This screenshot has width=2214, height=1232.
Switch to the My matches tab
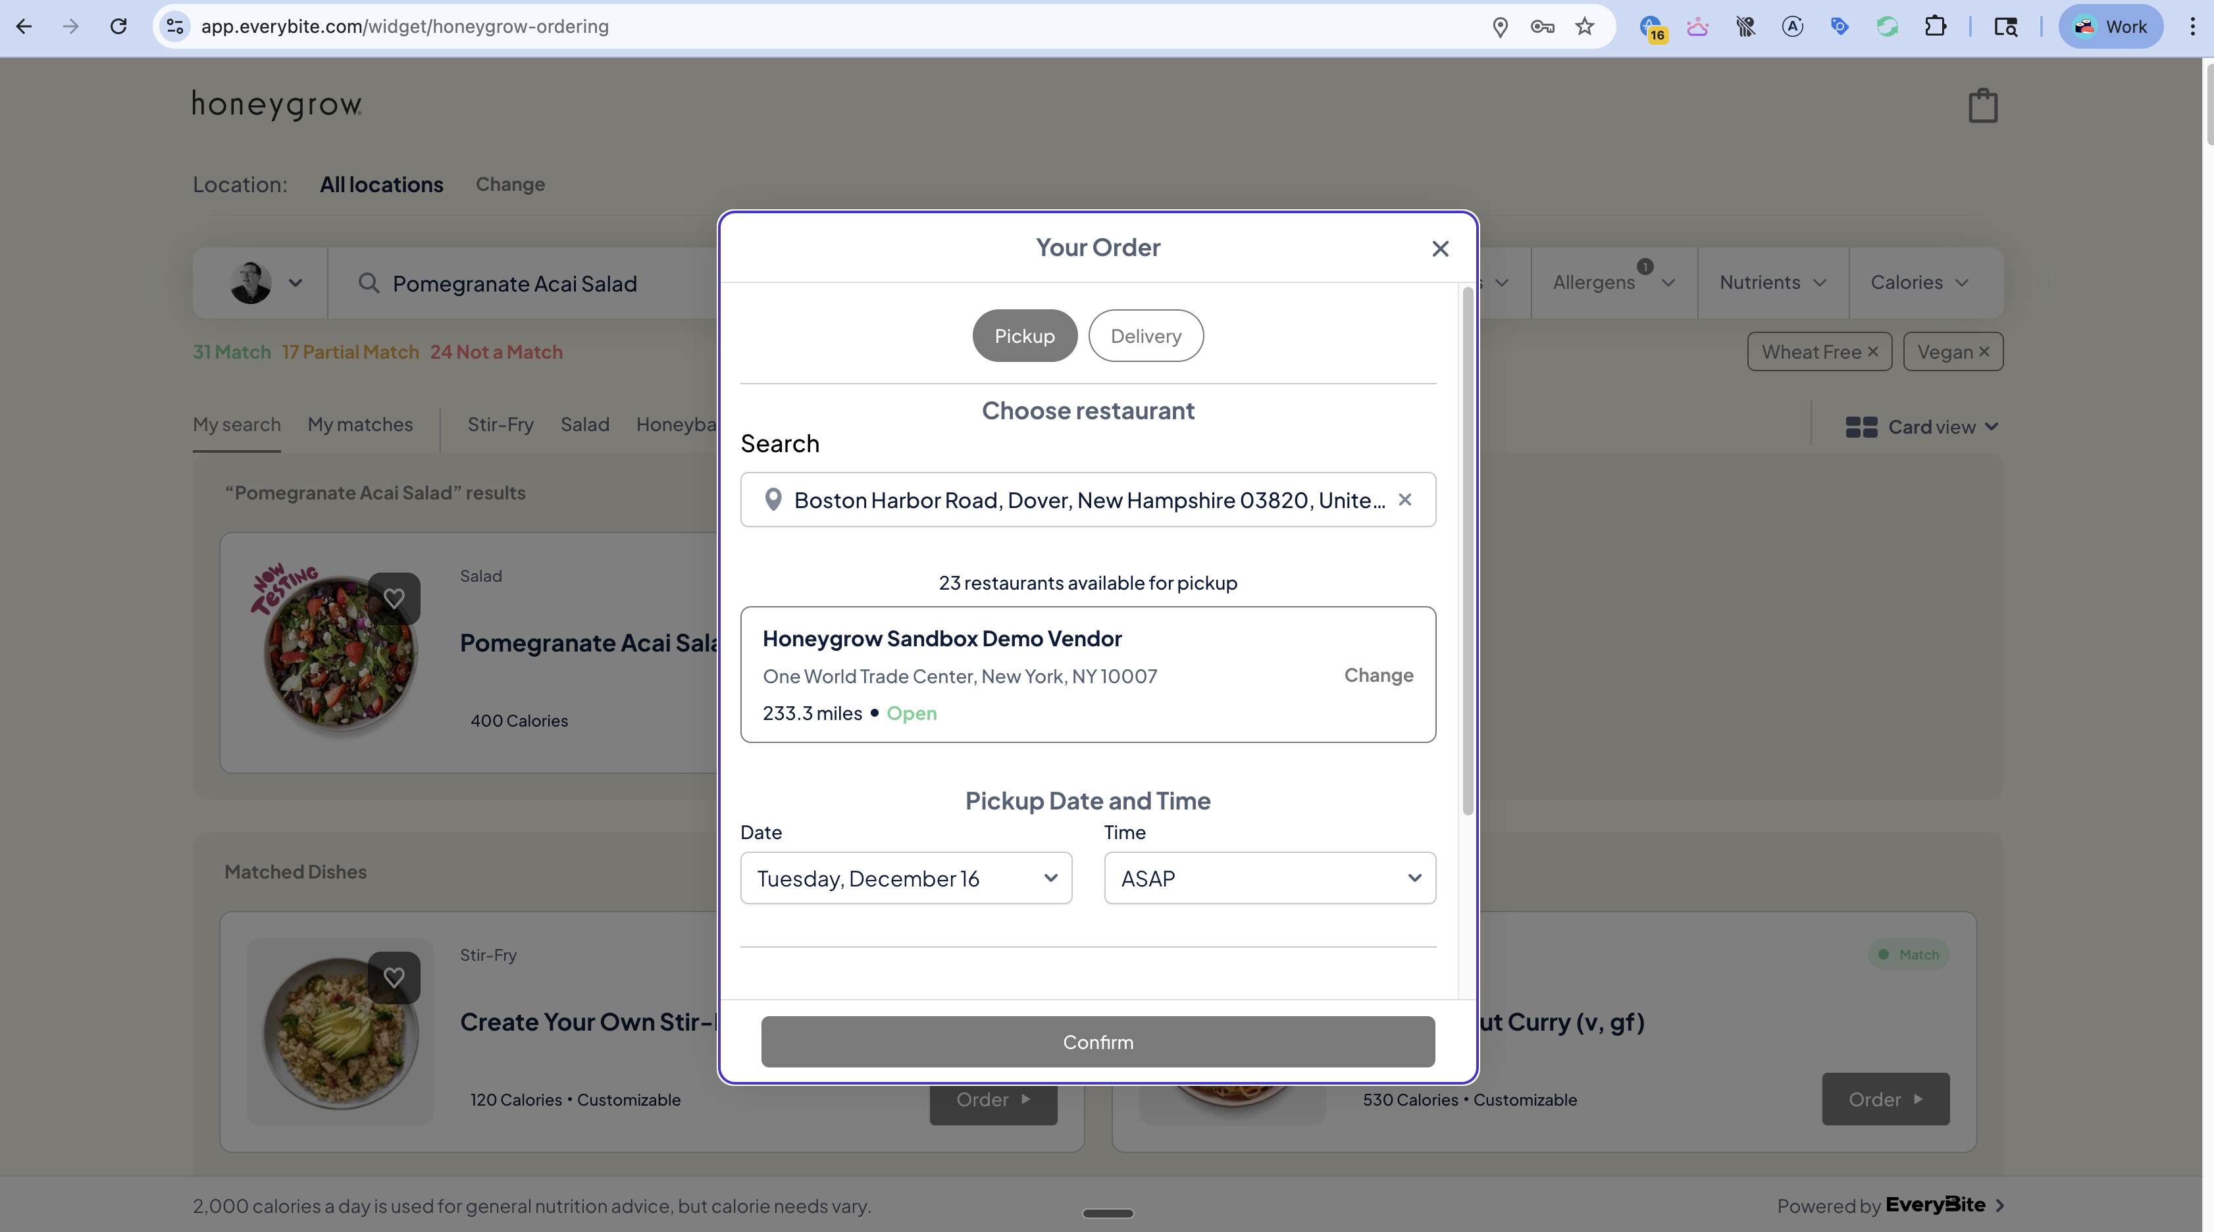click(x=360, y=424)
